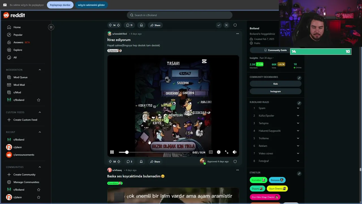Image resolution: width=362 pixels, height=204 pixels.
Task: Upvote the post with 14 votes
Action: pyautogui.click(x=110, y=25)
